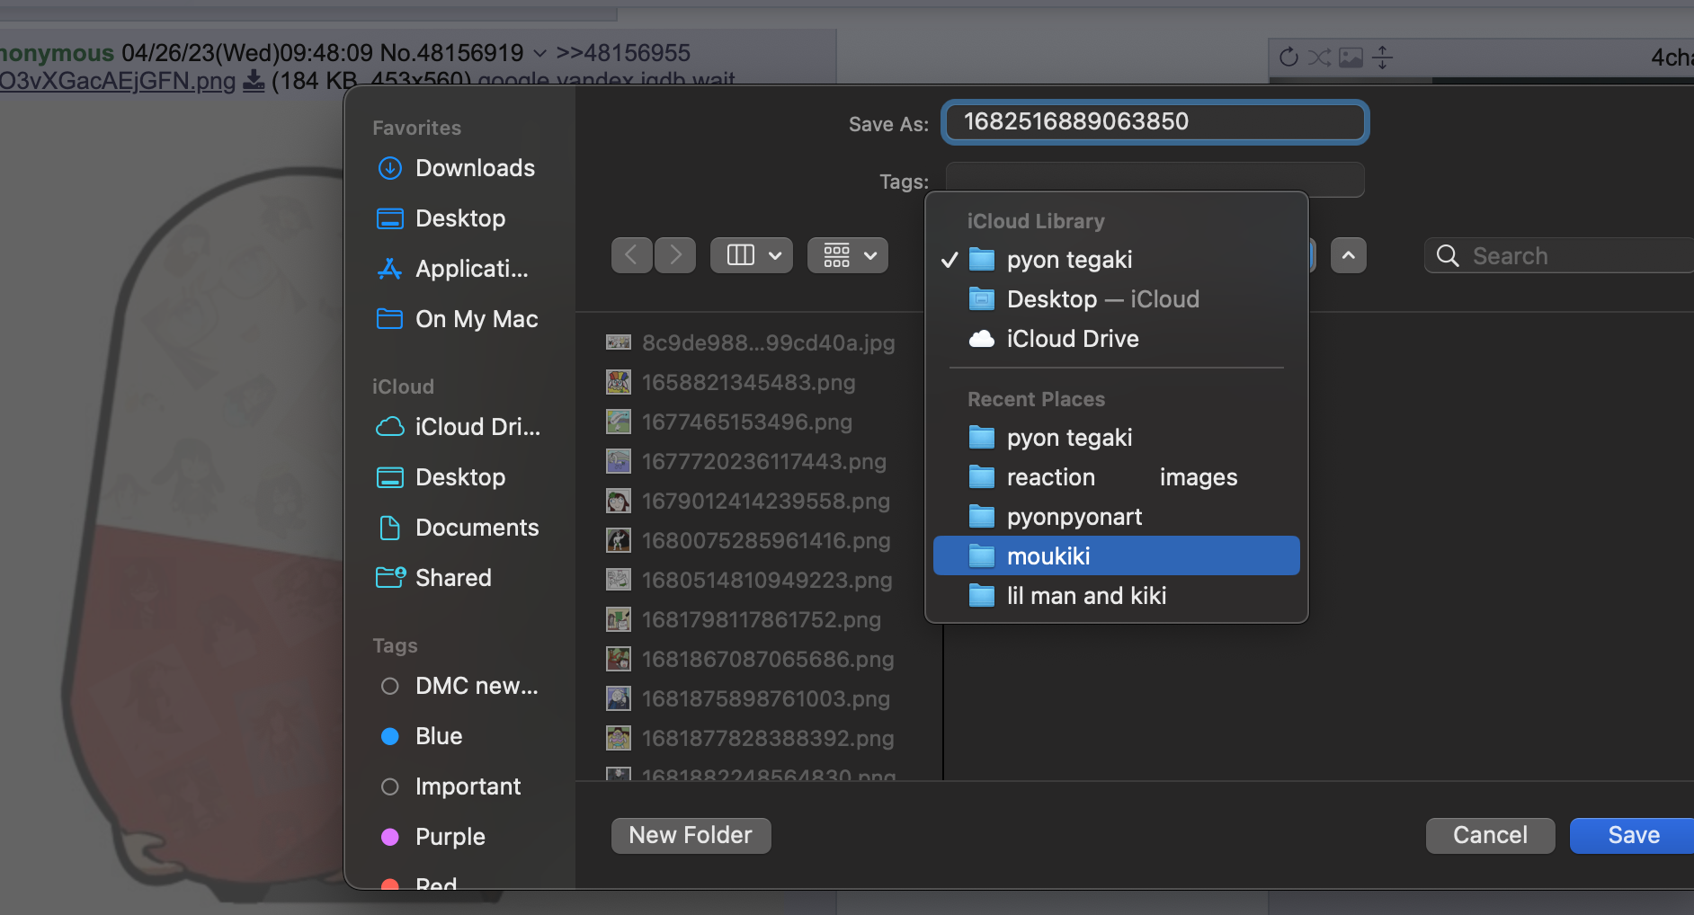This screenshot has width=1694, height=915.
Task: Select file 1681867087065686.png
Action: tap(750, 659)
